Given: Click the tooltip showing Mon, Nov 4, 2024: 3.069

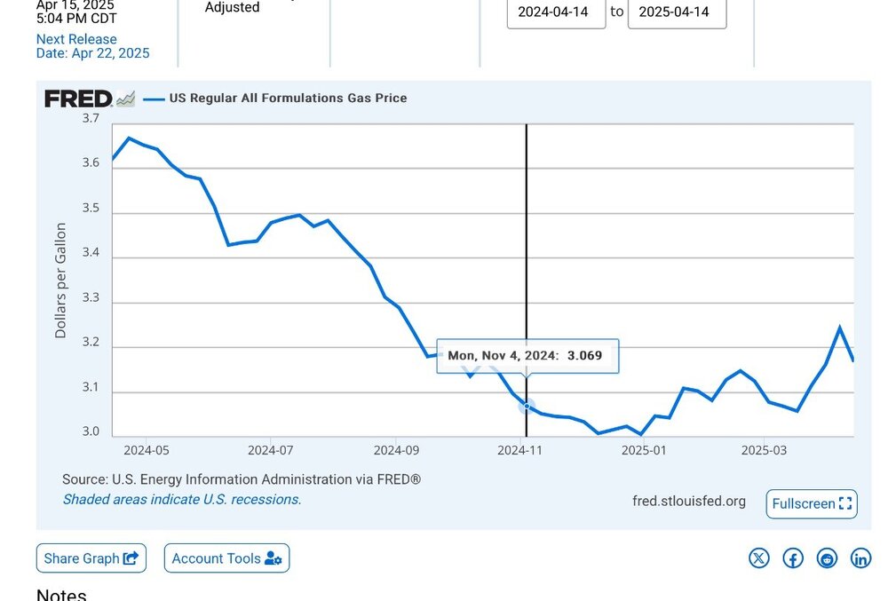Looking at the screenshot, I should pyautogui.click(x=527, y=356).
